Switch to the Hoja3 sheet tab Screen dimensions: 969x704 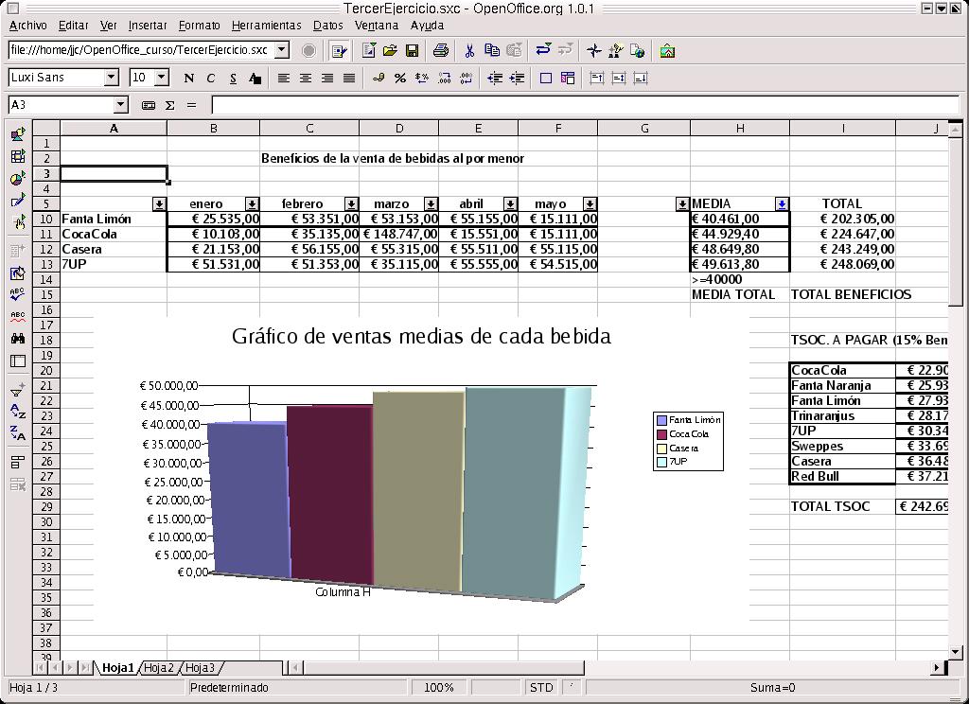201,667
